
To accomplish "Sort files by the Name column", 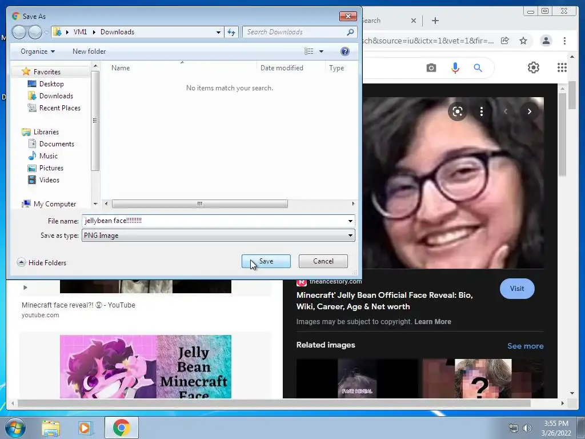I will click(x=121, y=68).
